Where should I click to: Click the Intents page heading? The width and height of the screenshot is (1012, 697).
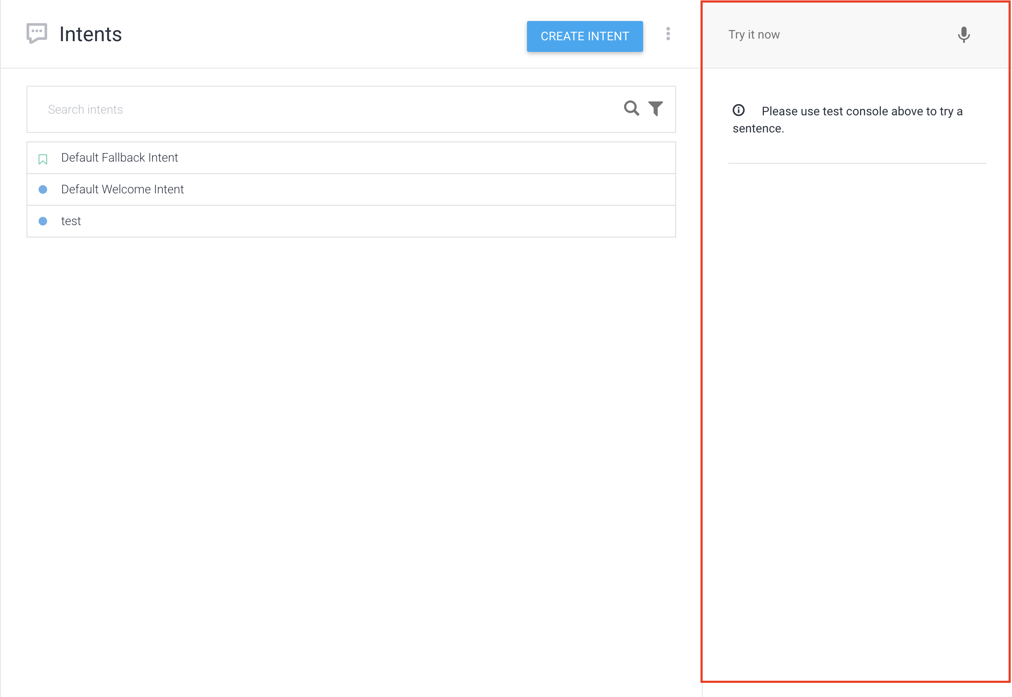tap(90, 34)
